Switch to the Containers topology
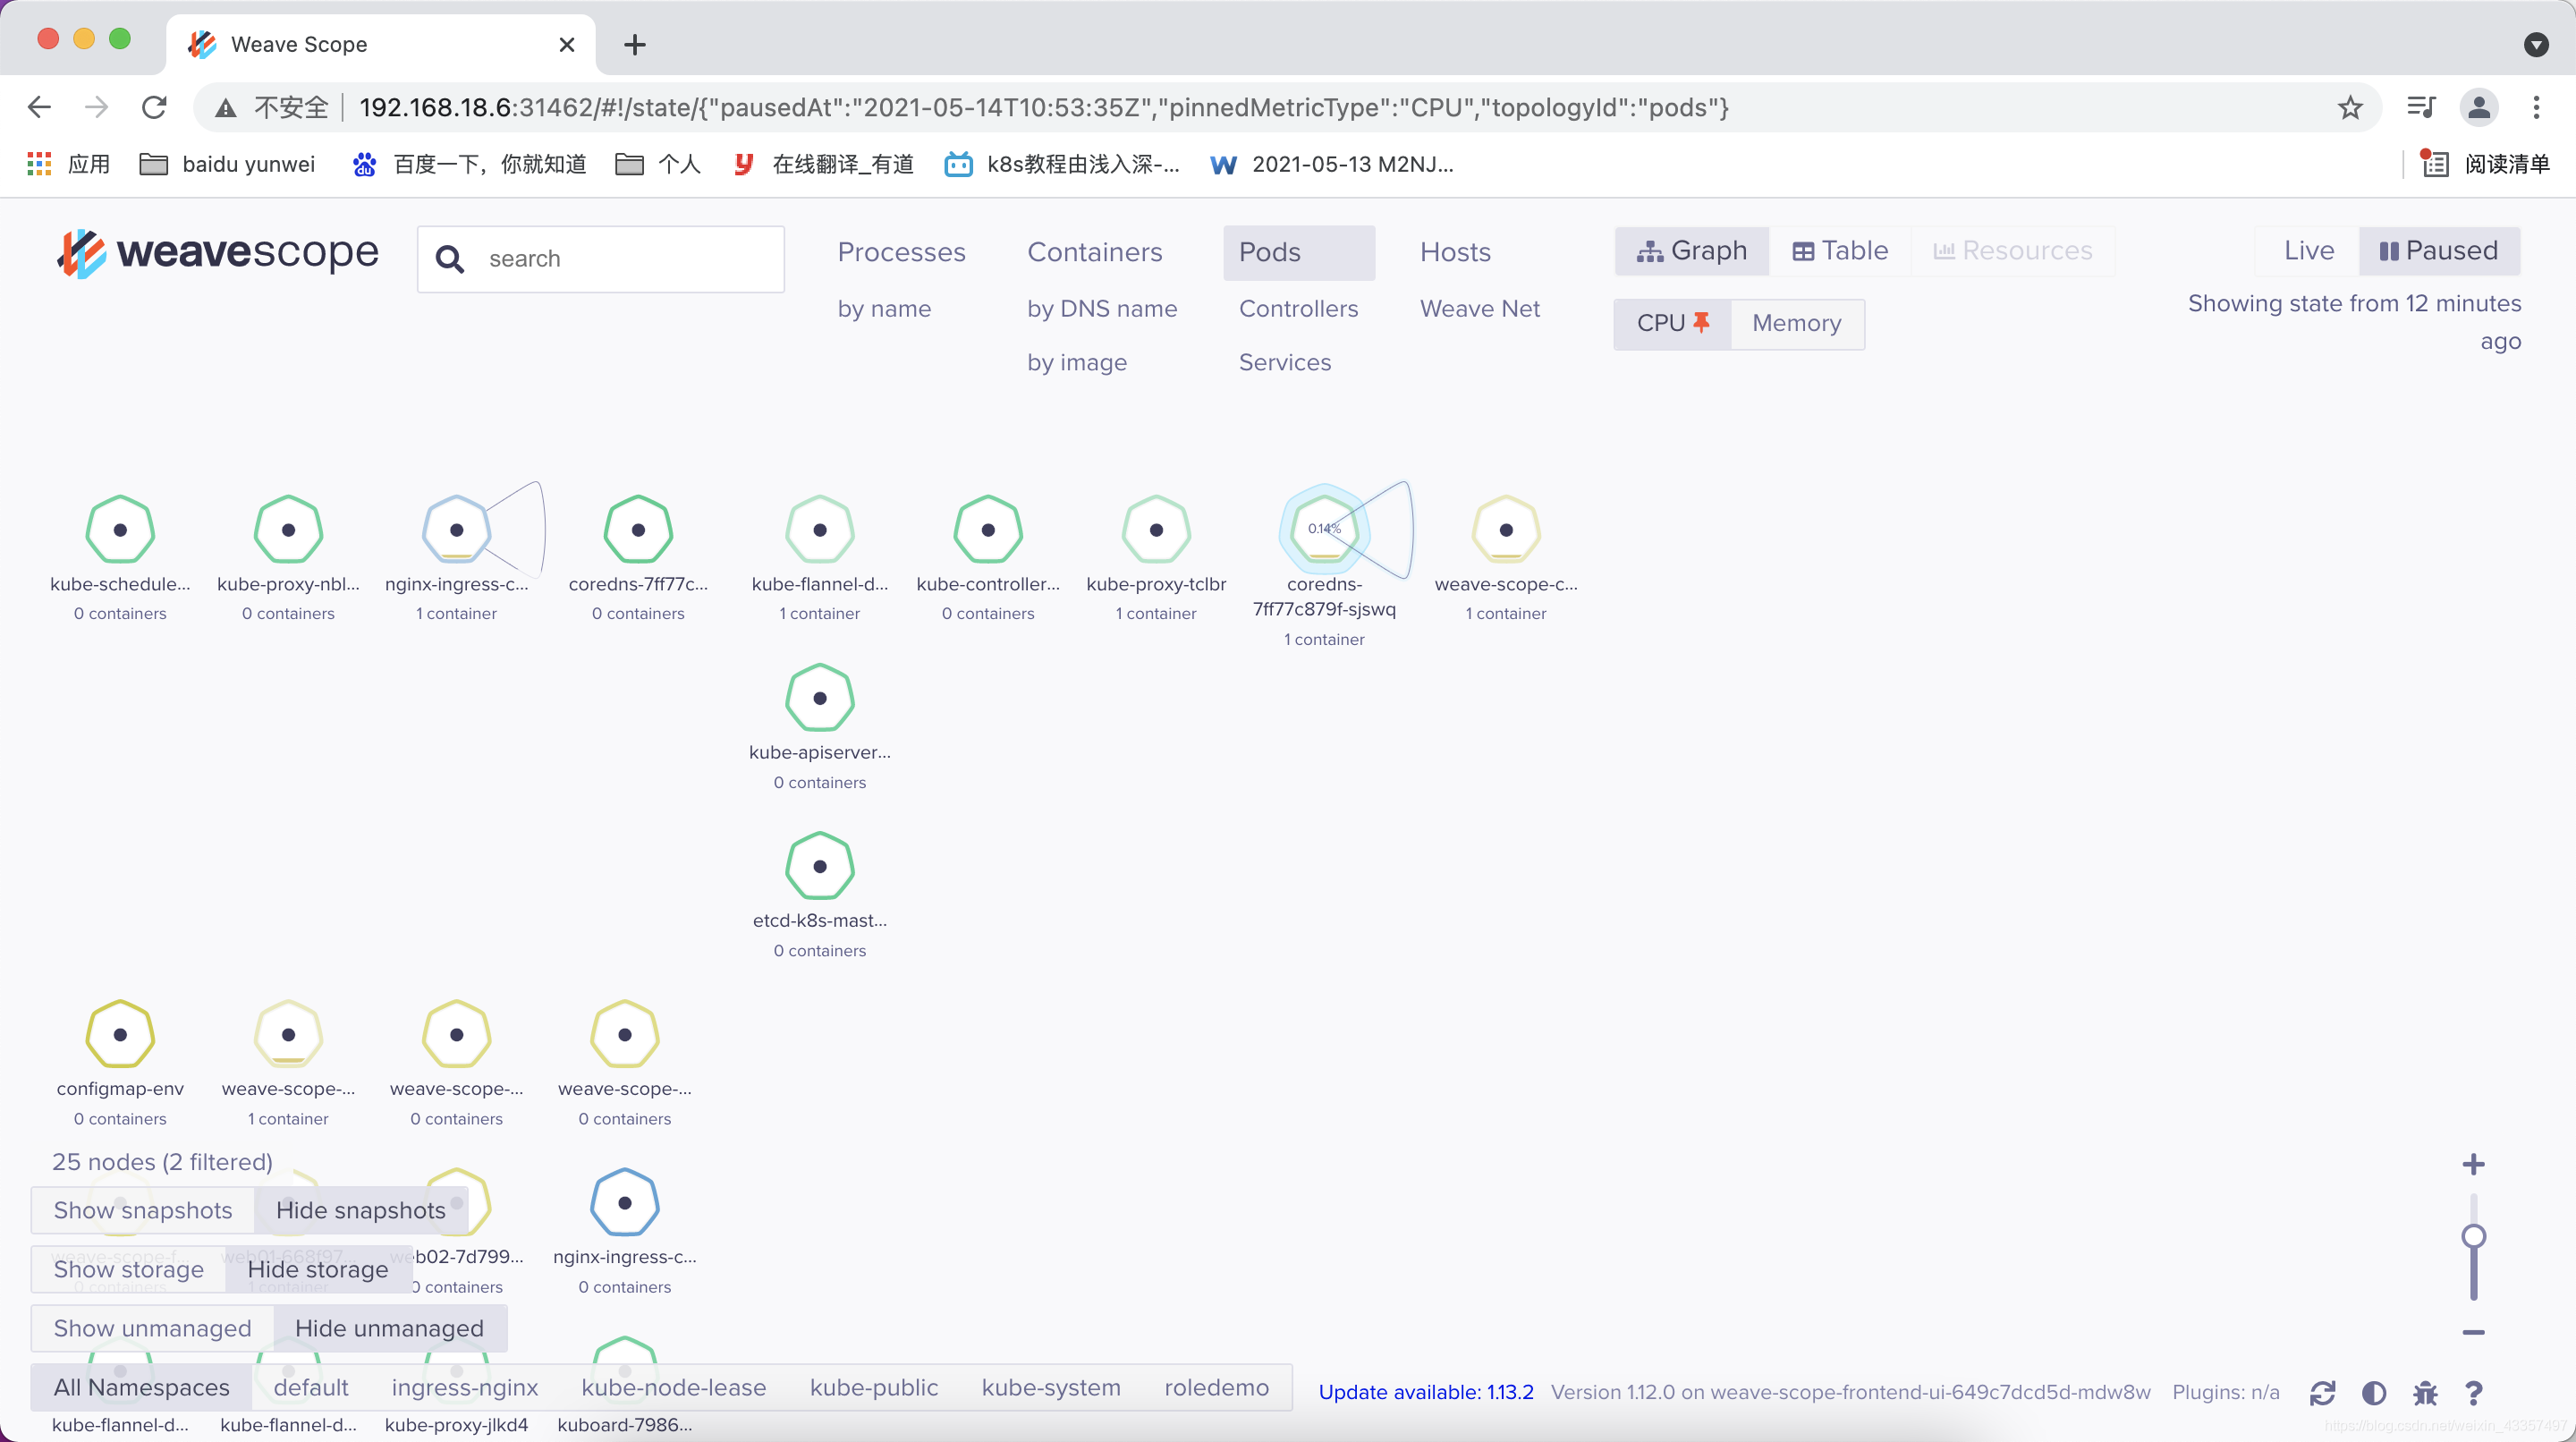The image size is (2576, 1442). pyautogui.click(x=1094, y=252)
